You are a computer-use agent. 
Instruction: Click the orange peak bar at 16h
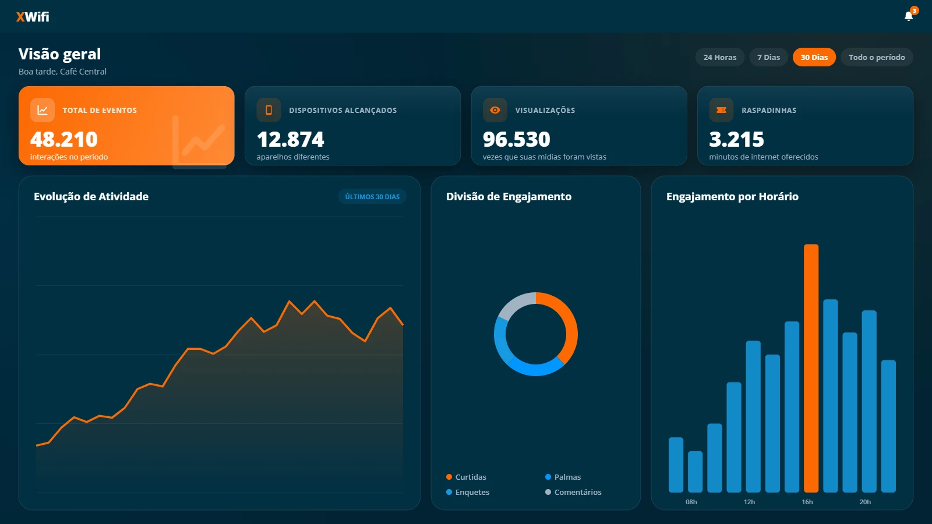811,368
